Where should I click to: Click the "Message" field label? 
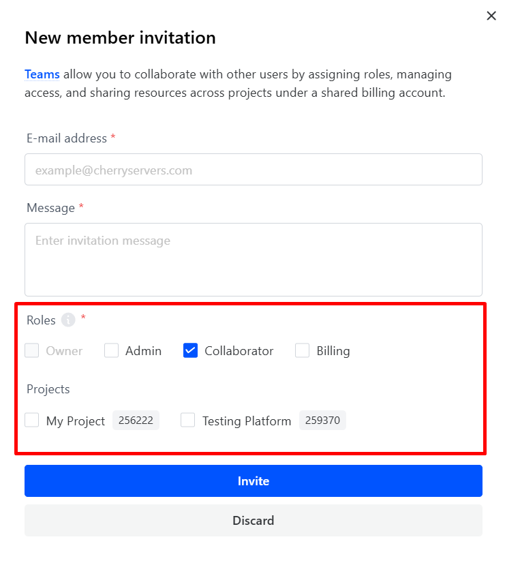click(x=50, y=208)
